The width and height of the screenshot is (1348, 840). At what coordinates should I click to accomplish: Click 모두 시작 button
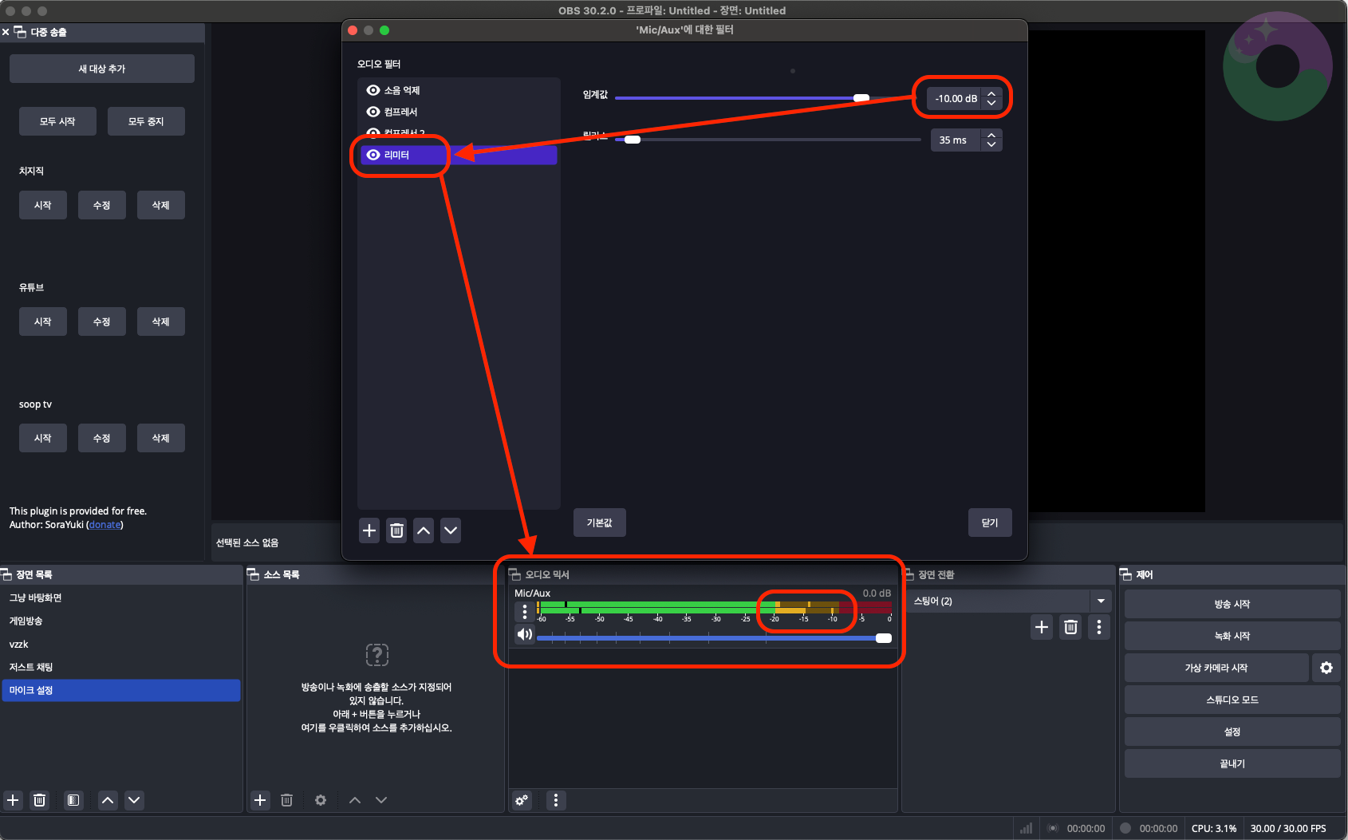57,121
